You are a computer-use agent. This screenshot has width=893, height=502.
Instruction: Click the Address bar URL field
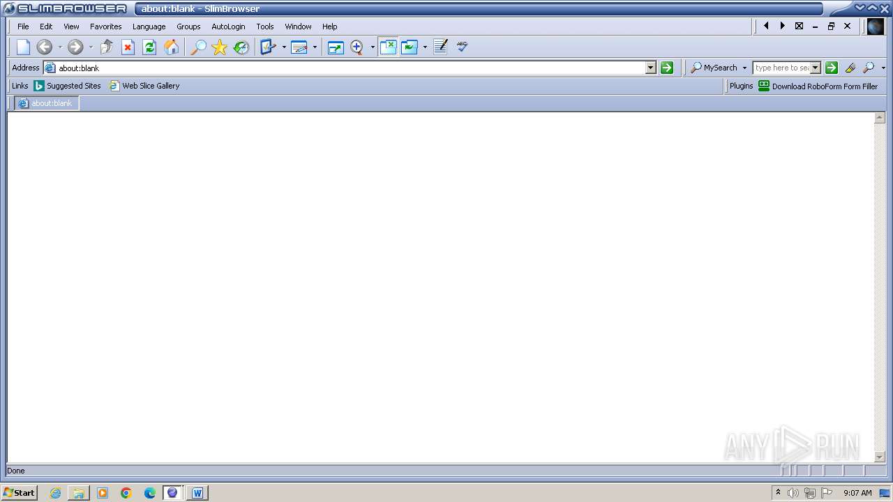pyautogui.click(x=351, y=68)
